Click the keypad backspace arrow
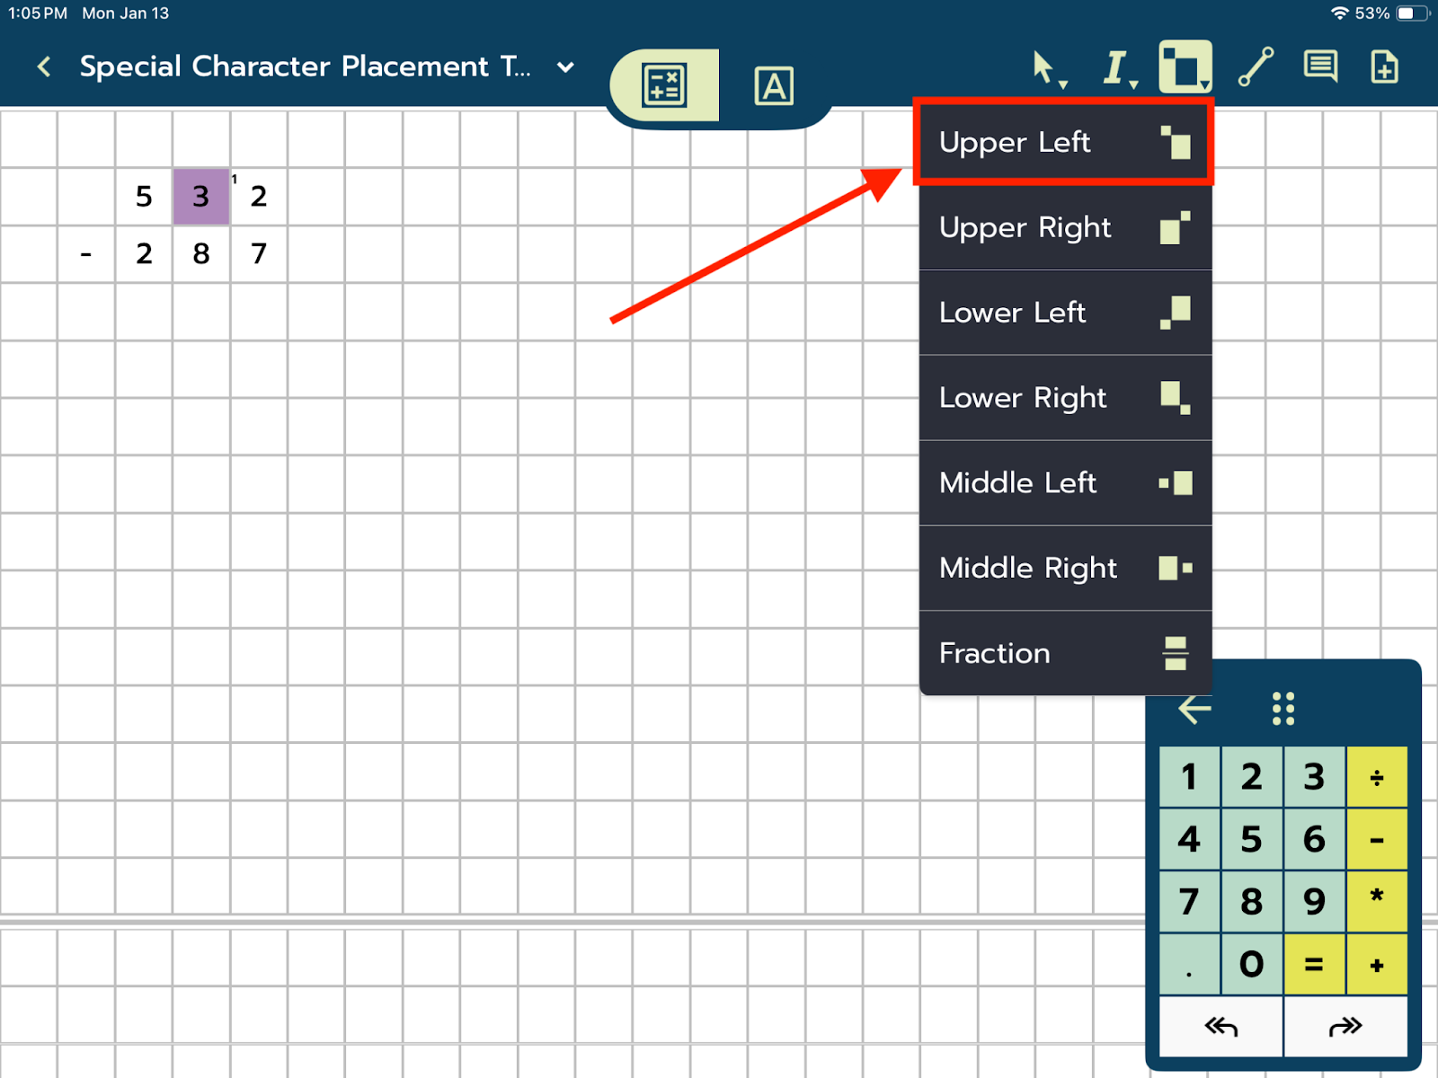The image size is (1438, 1078). coord(1194,709)
